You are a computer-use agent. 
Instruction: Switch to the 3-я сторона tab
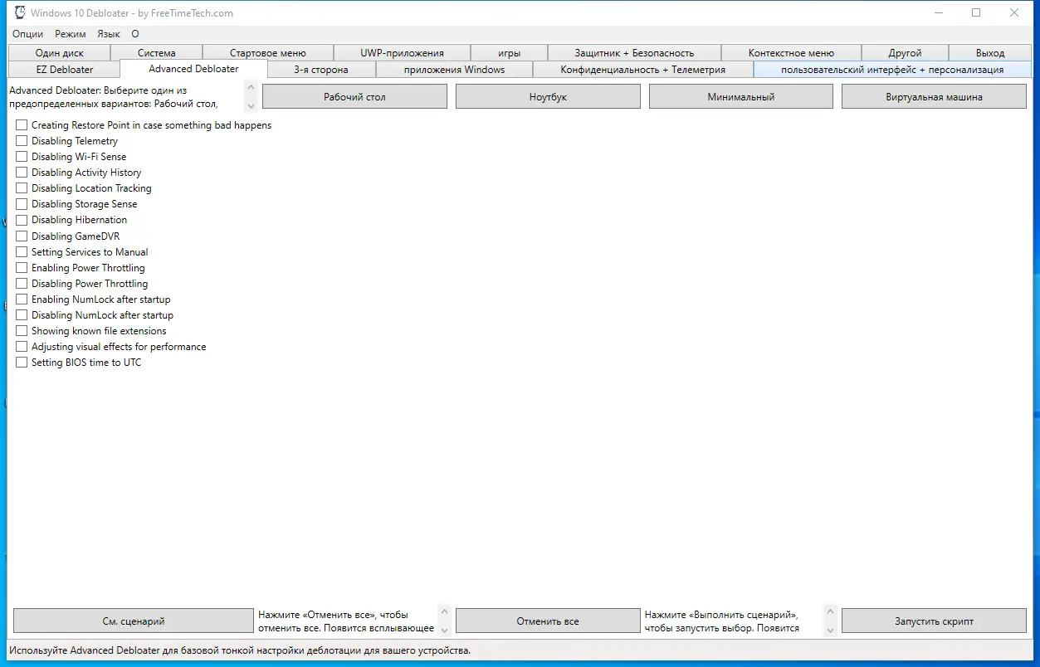pyautogui.click(x=321, y=70)
